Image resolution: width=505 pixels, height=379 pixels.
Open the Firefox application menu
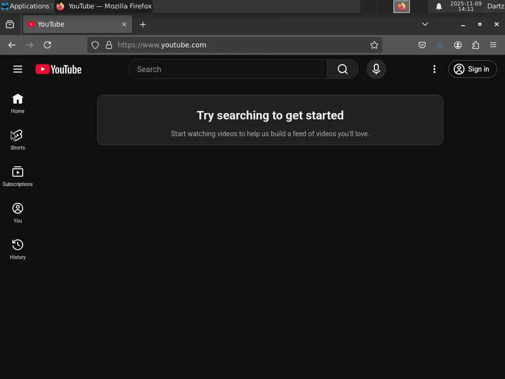[x=493, y=45]
